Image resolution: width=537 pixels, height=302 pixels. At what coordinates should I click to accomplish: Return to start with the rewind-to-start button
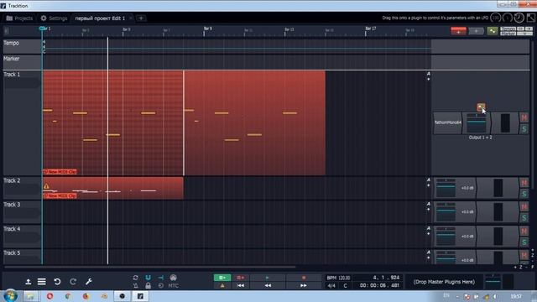pos(241,285)
